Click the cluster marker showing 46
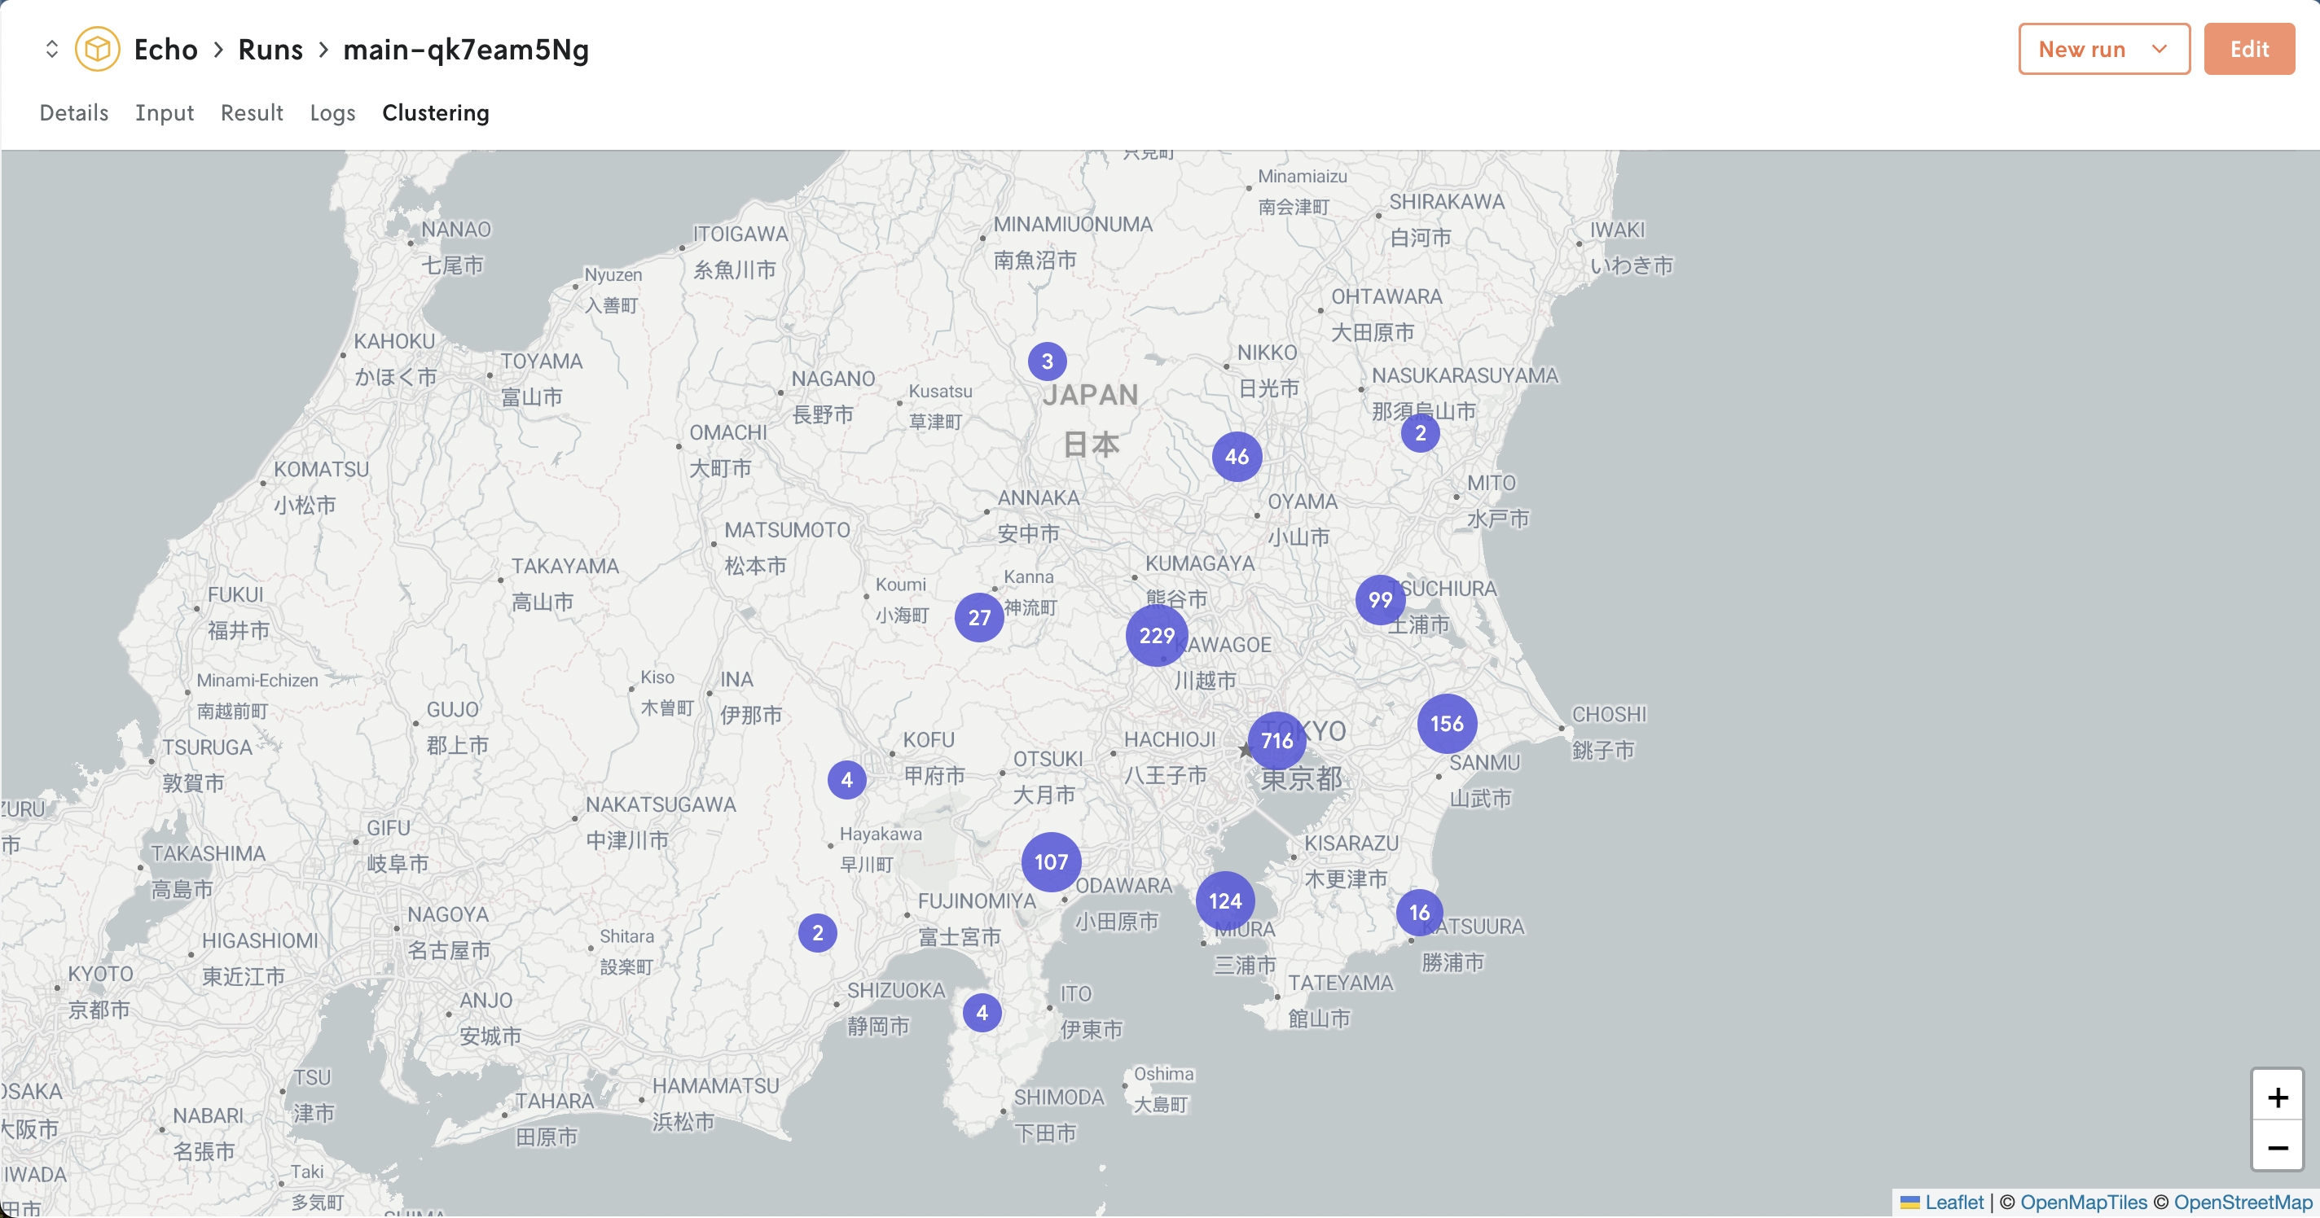2320x1218 pixels. (x=1237, y=457)
